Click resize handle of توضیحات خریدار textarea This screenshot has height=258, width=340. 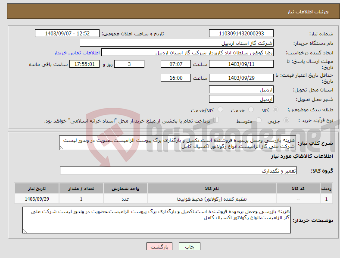click(x=25, y=231)
